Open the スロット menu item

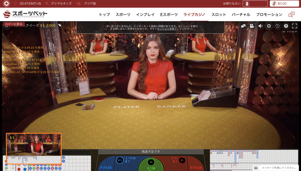[218, 15]
